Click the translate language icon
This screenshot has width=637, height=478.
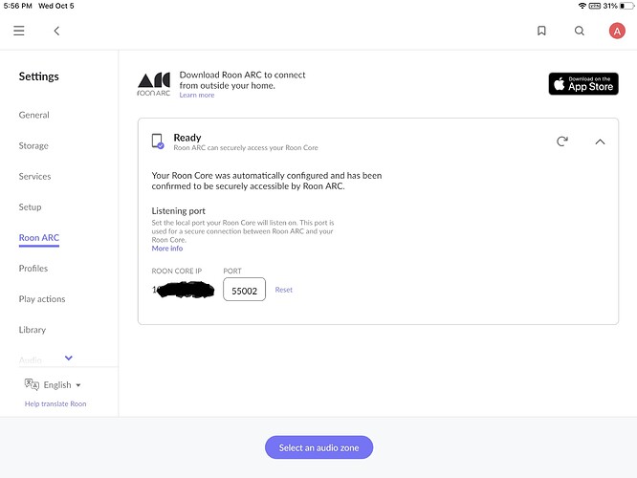32,384
